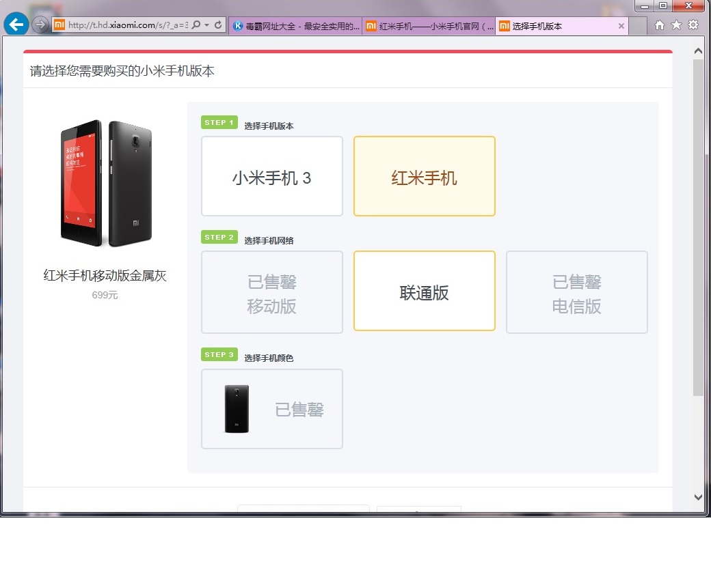
Task: Click the scrollbar up arrow
Action: click(698, 51)
